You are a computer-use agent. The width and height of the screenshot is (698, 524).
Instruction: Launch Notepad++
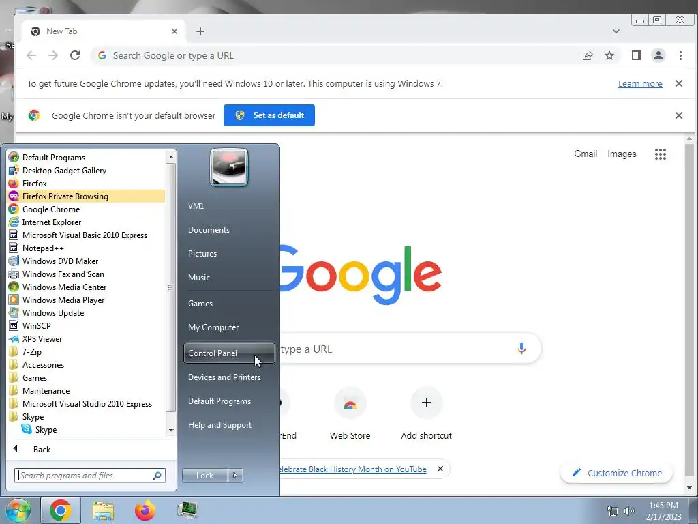tap(86, 248)
